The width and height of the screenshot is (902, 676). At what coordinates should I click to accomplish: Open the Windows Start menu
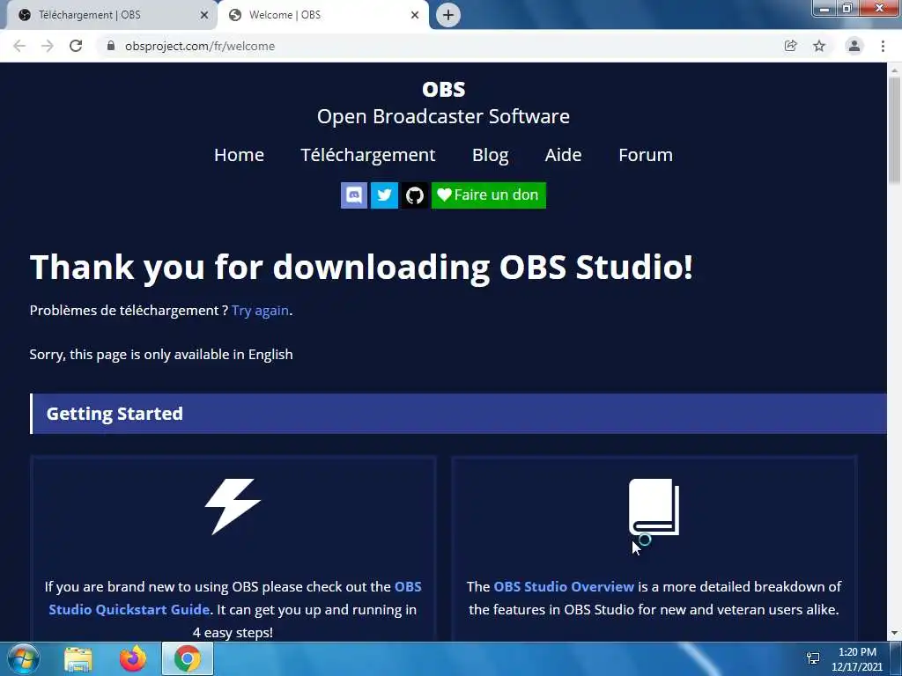23,658
